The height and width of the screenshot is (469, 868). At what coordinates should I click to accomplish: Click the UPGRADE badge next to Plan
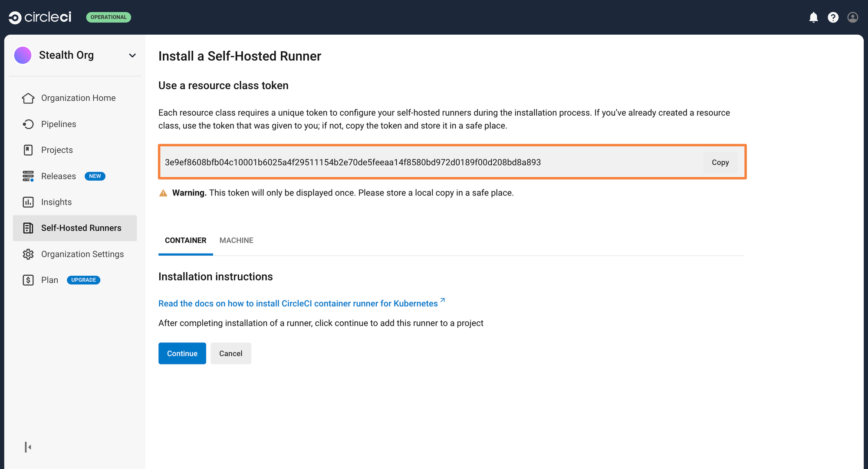pos(83,280)
